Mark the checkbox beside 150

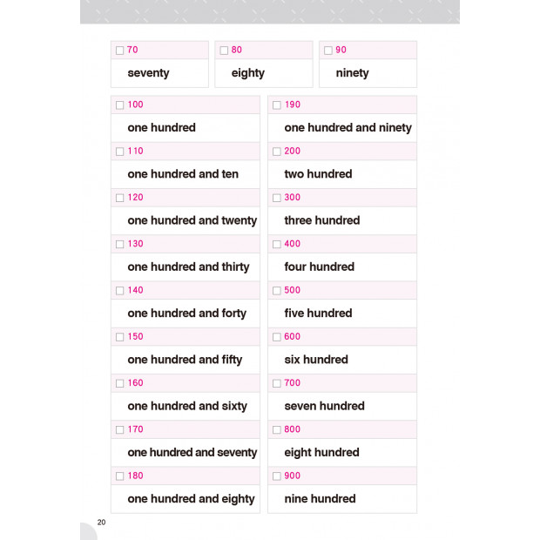point(119,337)
